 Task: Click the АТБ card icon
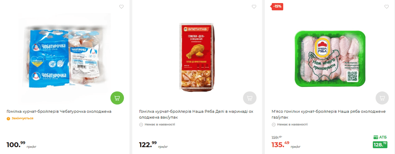click(376, 137)
